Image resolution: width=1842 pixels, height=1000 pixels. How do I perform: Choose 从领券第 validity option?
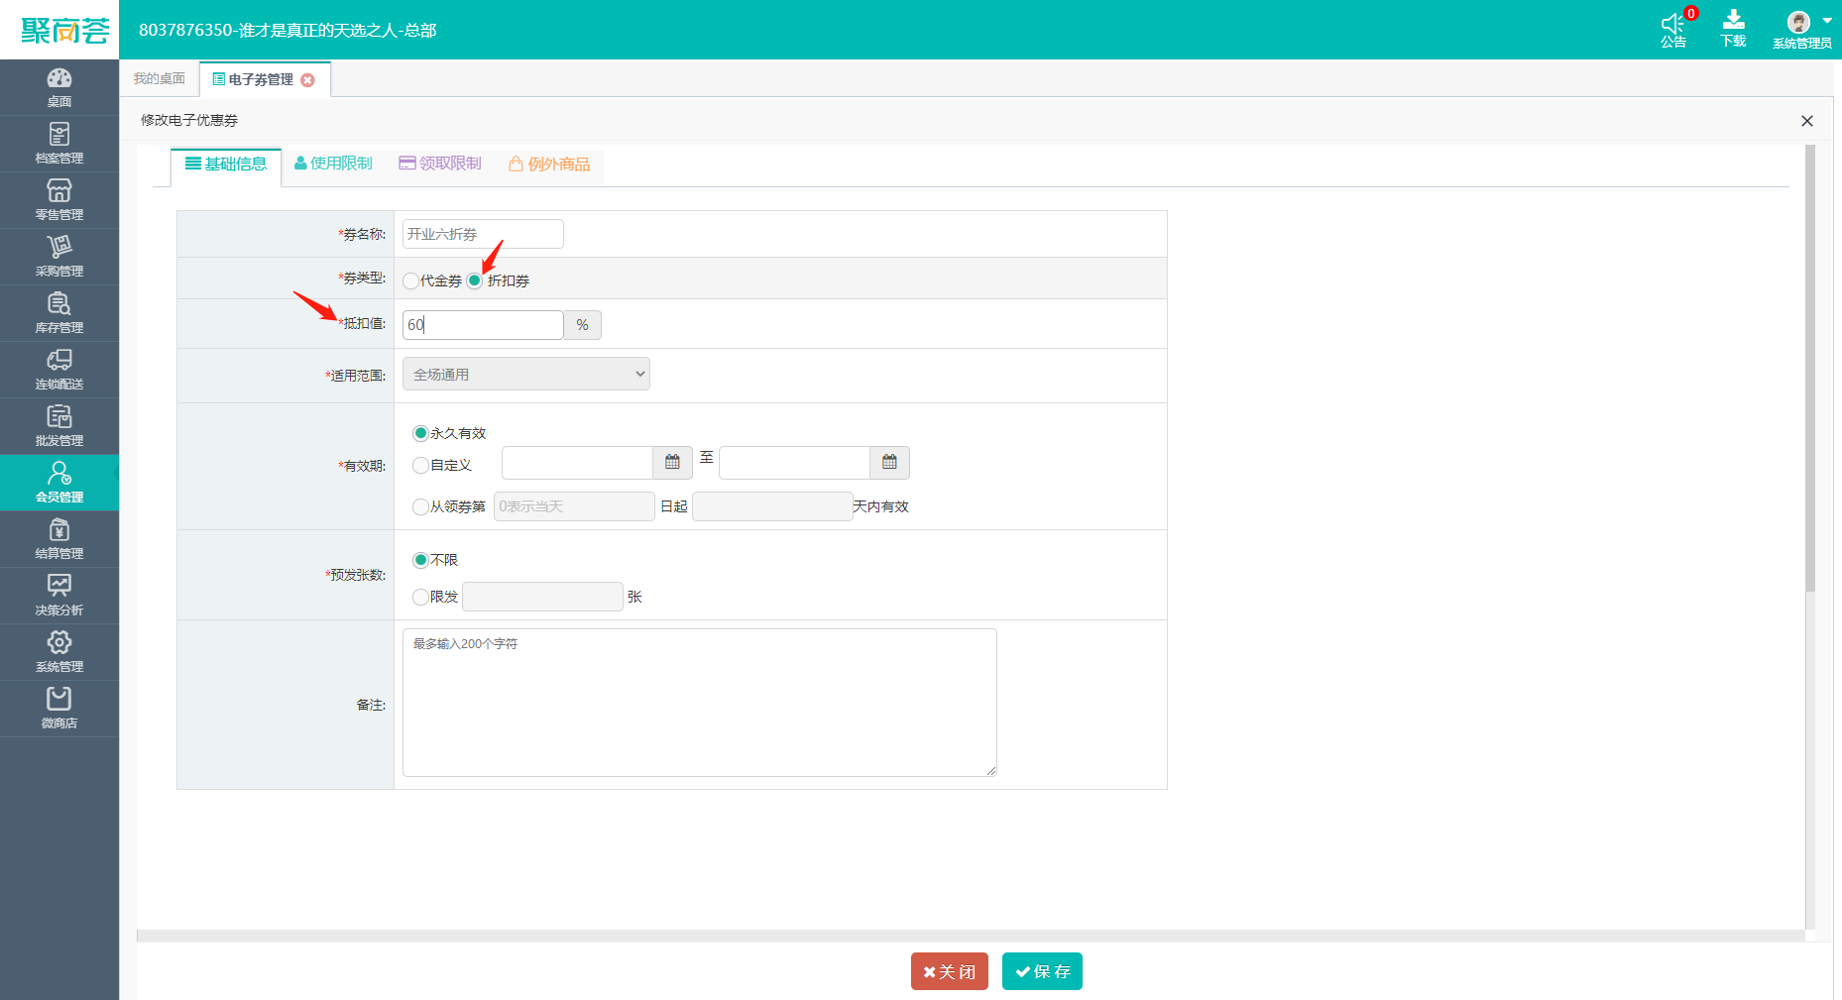(x=420, y=506)
